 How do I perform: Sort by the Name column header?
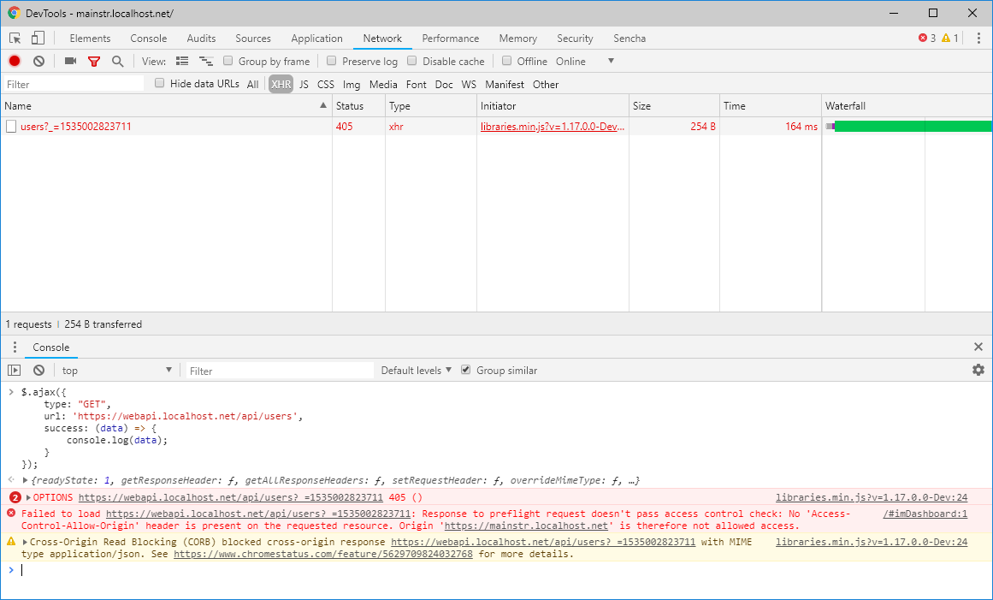pyautogui.click(x=167, y=106)
